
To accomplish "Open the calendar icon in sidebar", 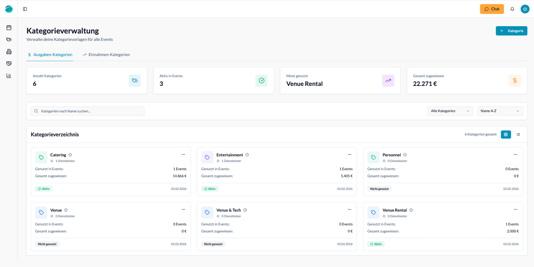I will pyautogui.click(x=9, y=28).
